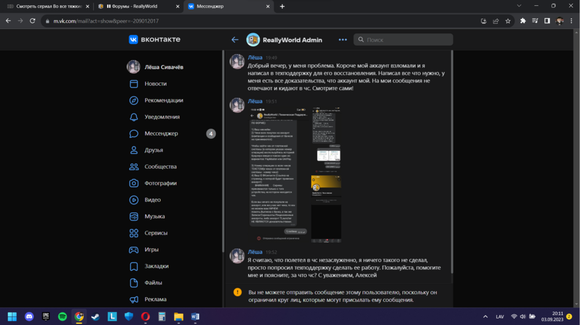Screen dimensions: 580x325
Task: Open Discord from taskbar
Action: (29, 316)
